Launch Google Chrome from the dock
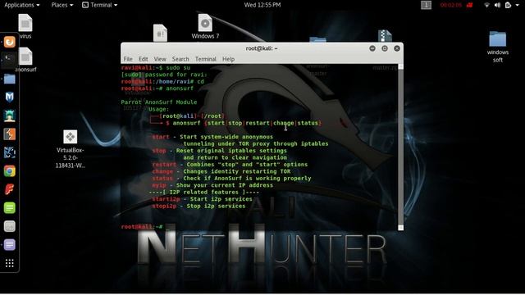 9,171
